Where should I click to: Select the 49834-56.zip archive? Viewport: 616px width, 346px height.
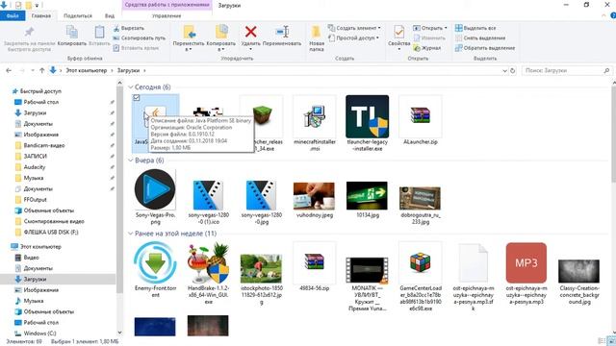coord(315,267)
